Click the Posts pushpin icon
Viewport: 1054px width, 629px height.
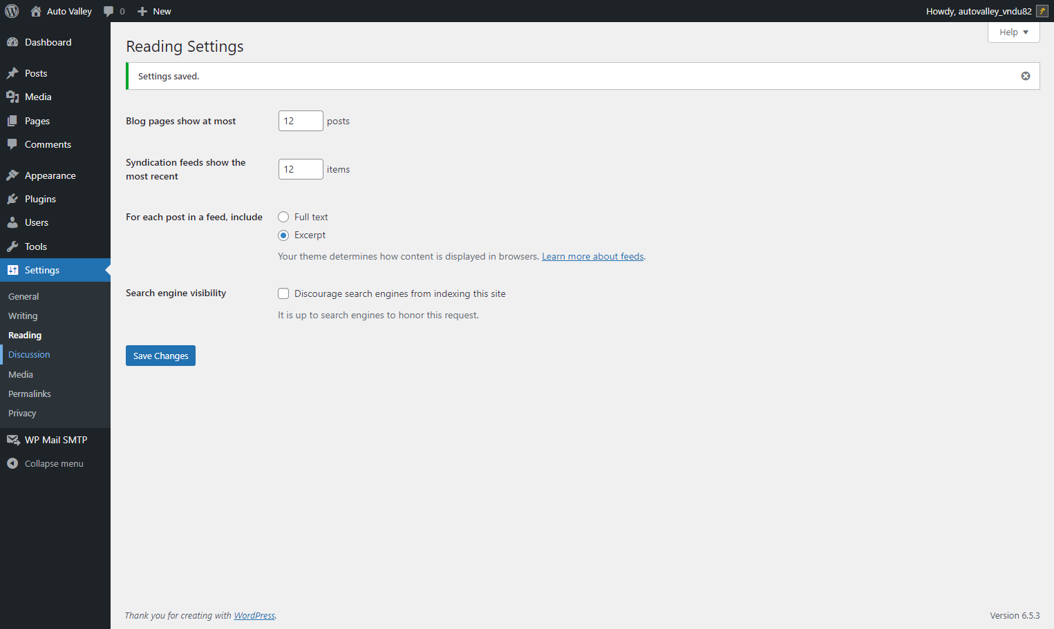12,73
